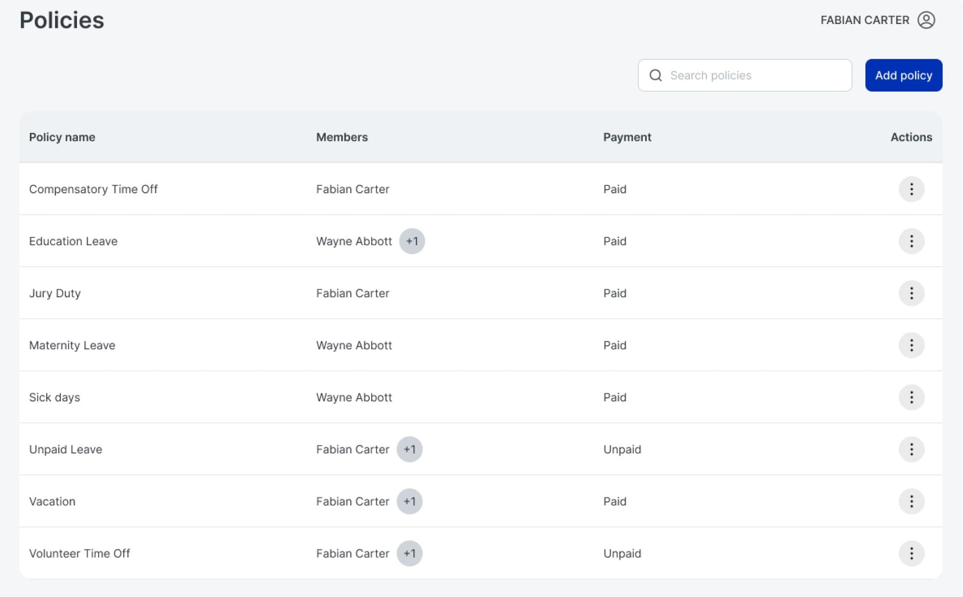Open actions menu for Volunteer Time Off
Image resolution: width=963 pixels, height=597 pixels.
[x=911, y=553]
